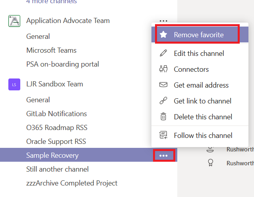
Task: Expand the 4 more channels link
Action: [52, 2]
